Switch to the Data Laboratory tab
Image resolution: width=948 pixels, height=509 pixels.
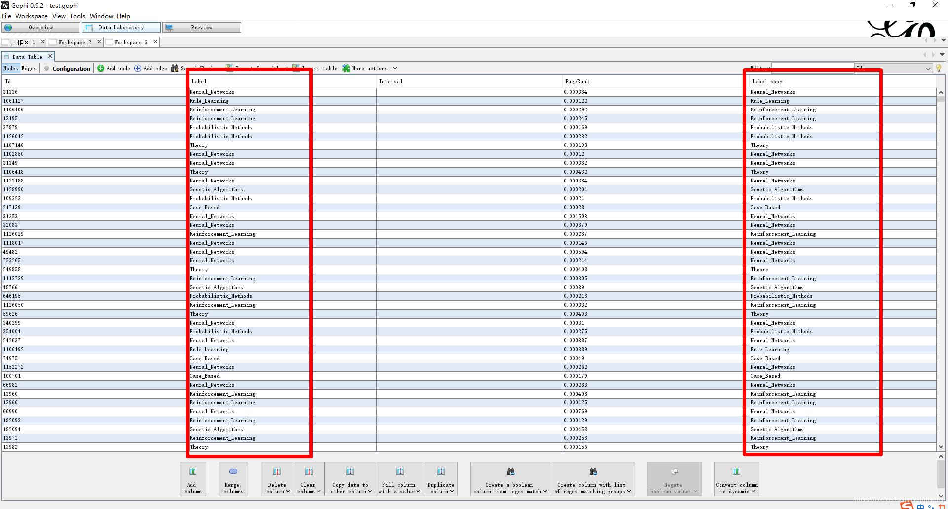pos(121,27)
